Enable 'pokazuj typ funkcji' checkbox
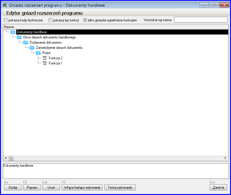 (50, 20)
